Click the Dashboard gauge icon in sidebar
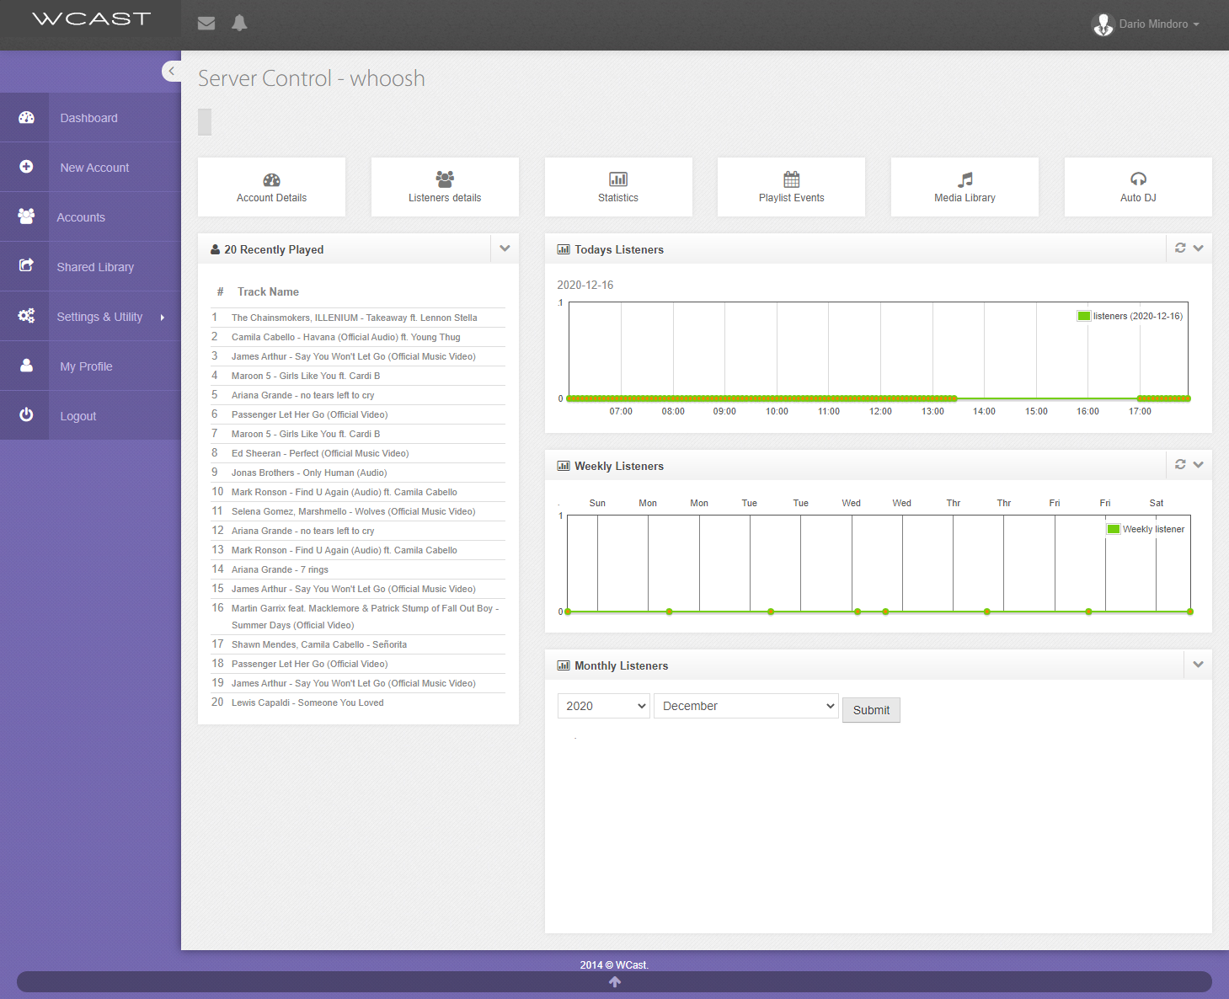 pyautogui.click(x=26, y=118)
